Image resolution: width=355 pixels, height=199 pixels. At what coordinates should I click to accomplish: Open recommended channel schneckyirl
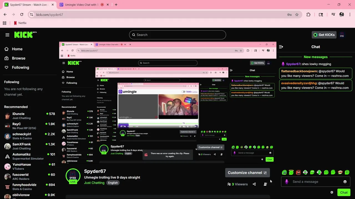coord(29,136)
